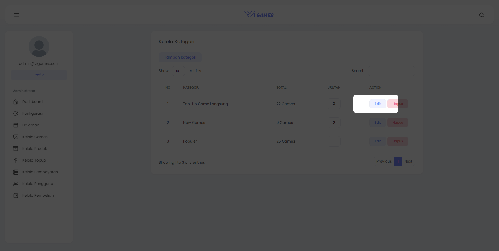The image size is (499, 251).
Task: Focus the Search input field
Action: click(392, 71)
